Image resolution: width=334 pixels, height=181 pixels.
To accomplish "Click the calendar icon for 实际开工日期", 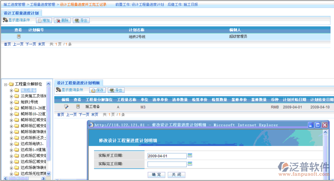I will [190, 156].
